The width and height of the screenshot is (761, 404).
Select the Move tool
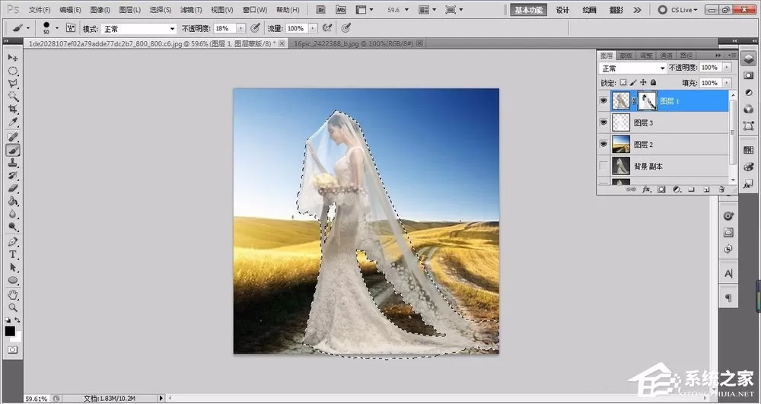coord(13,58)
